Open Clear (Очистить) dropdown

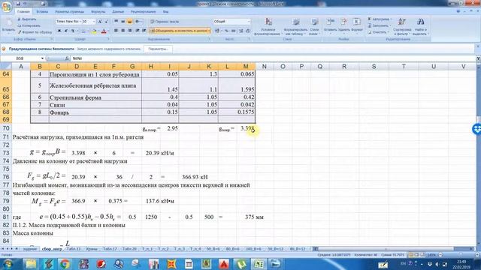point(378,32)
